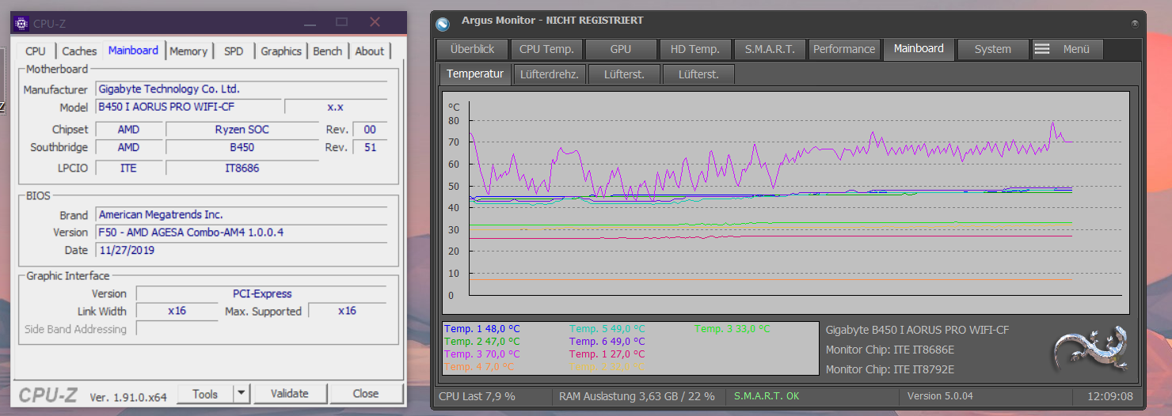Open the Überblick tab in Argus Monitor
Screen dimensions: 1172x416
pyautogui.click(x=473, y=49)
